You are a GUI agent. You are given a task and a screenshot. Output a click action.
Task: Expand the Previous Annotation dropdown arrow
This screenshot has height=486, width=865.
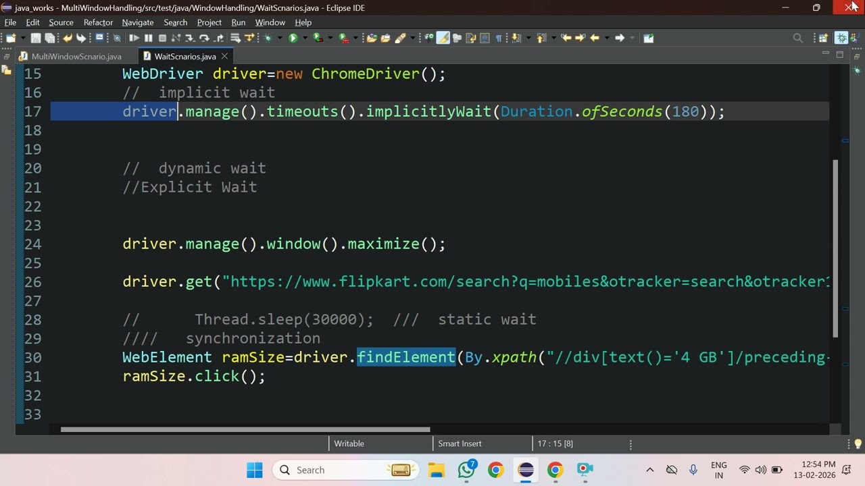[553, 38]
